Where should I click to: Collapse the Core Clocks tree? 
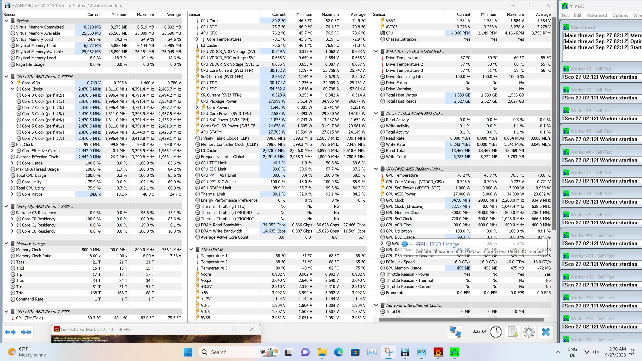(x=12, y=89)
